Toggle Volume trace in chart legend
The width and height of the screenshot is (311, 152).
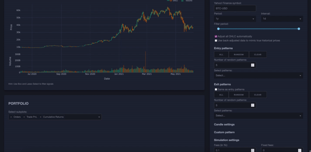pyautogui.click(x=187, y=1)
